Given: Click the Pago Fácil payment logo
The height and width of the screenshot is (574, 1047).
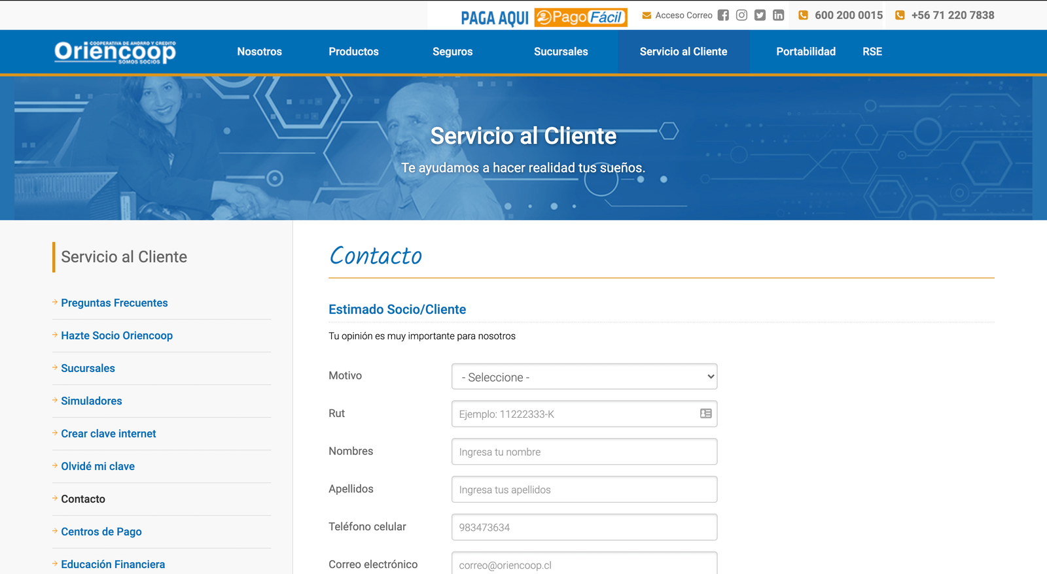Looking at the screenshot, I should pos(580,17).
